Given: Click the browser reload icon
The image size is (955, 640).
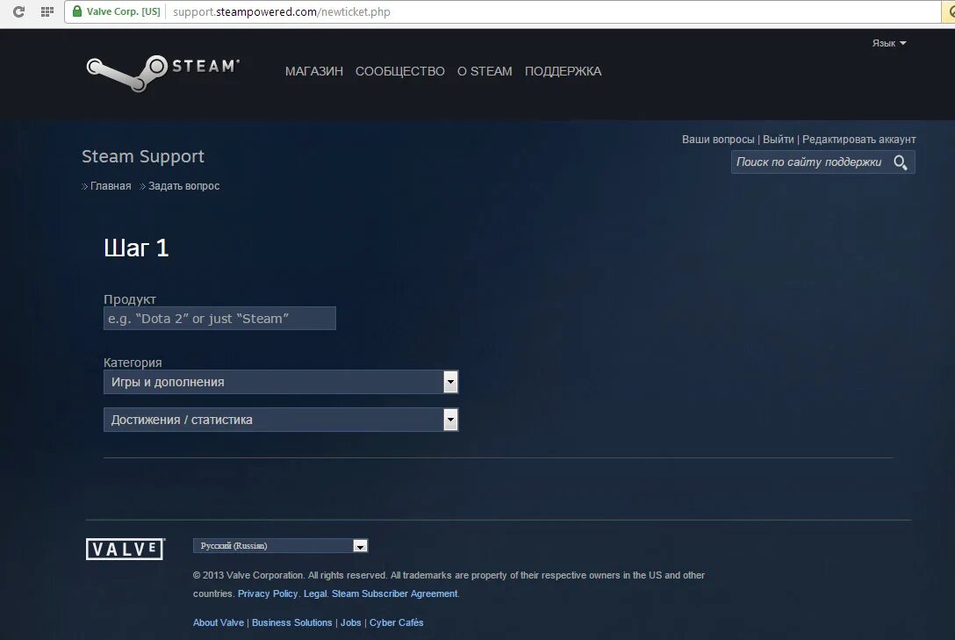Looking at the screenshot, I should (19, 11).
